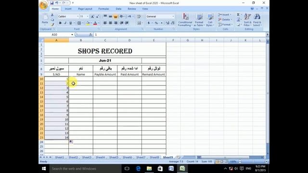Click Format in the Cells group
The image size is (308, 173).
[x=225, y=25]
